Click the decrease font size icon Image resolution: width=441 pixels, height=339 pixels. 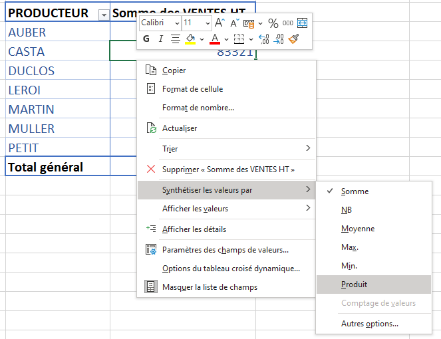tap(234, 23)
